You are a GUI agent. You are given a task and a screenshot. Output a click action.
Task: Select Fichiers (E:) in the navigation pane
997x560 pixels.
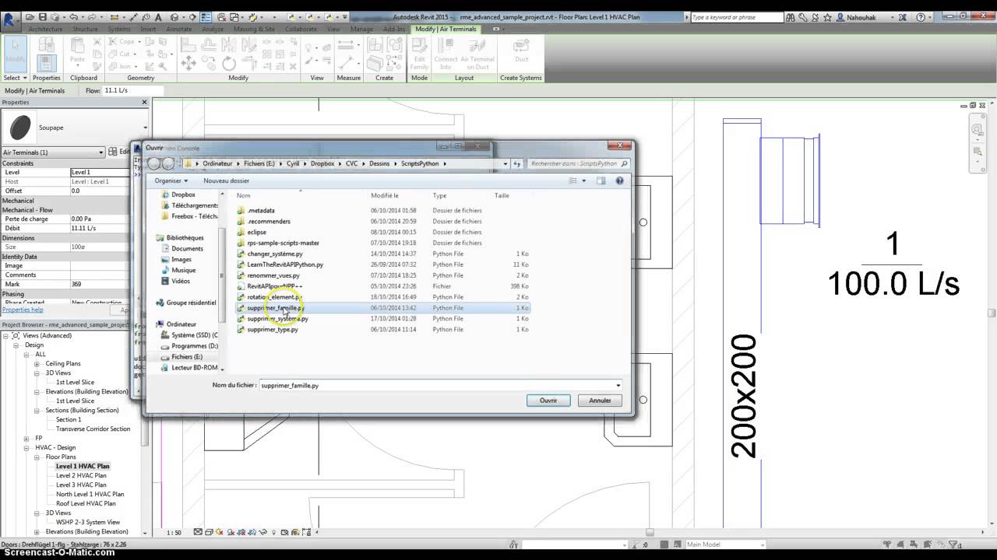click(x=186, y=357)
